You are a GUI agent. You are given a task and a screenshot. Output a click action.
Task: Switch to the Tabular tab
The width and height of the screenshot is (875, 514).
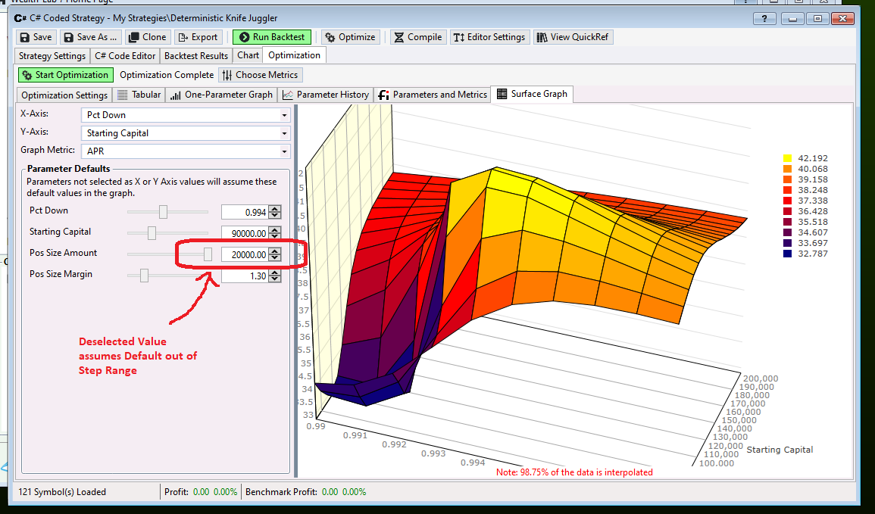coord(139,95)
